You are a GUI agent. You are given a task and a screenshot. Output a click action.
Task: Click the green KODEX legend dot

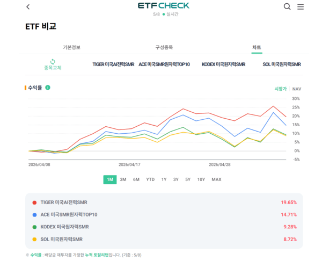(x=34, y=227)
